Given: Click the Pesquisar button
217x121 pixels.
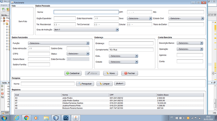Looking at the screenshot, I should pyautogui.click(x=85, y=84).
